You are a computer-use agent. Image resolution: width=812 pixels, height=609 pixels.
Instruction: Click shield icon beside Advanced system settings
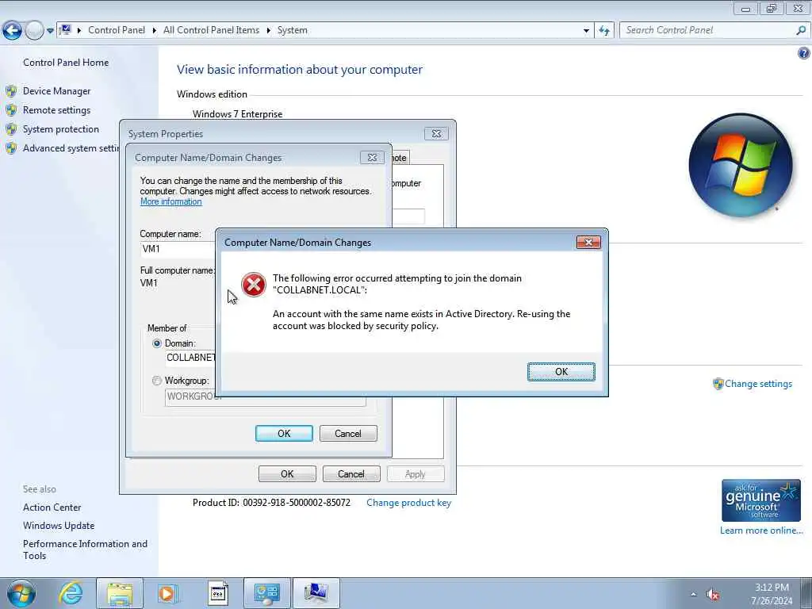(x=11, y=148)
